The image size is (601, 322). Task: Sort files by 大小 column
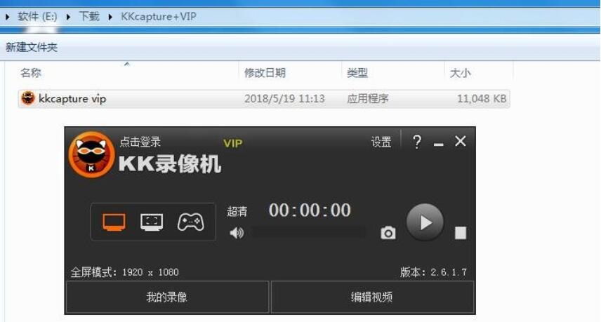point(460,73)
